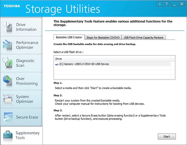The width and height of the screenshot is (187, 145).
Task: Switch to Bootable USB Creator tab
Action: 69,37
